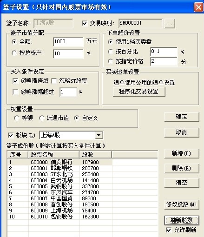
Task: Select 使用1档买卖盘 radio option
Action: 110,42
